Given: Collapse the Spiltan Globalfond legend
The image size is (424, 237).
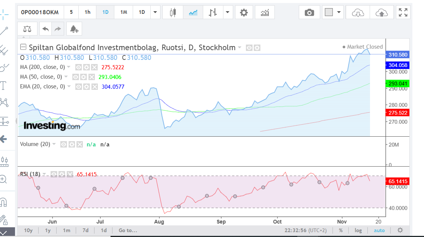Looking at the screenshot, I should tap(23, 47).
